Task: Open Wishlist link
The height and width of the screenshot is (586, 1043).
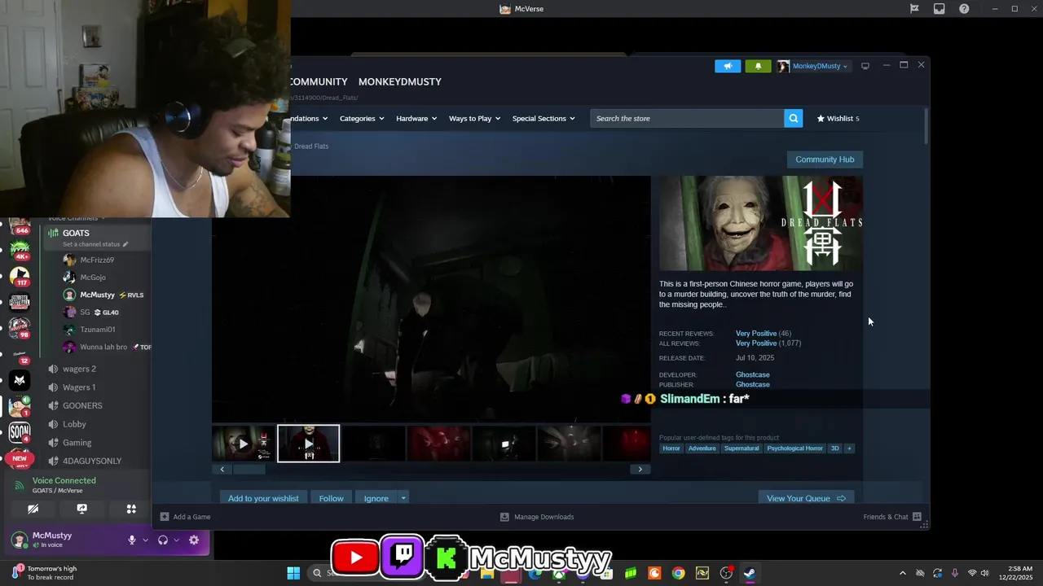Action: click(x=838, y=119)
